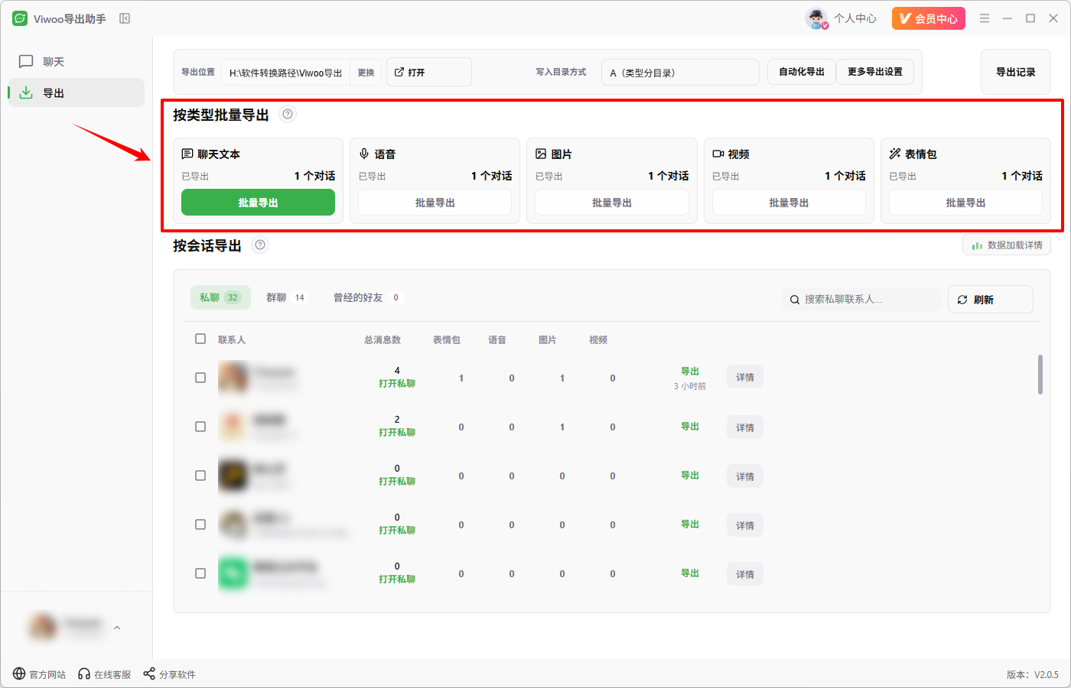Click the 分享软件 link
This screenshot has width=1071, height=688.
(177, 674)
